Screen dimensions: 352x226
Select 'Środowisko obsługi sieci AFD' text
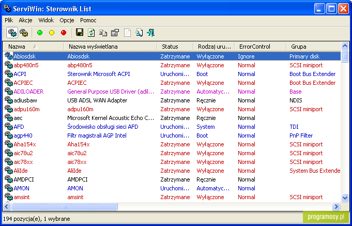(x=102, y=127)
